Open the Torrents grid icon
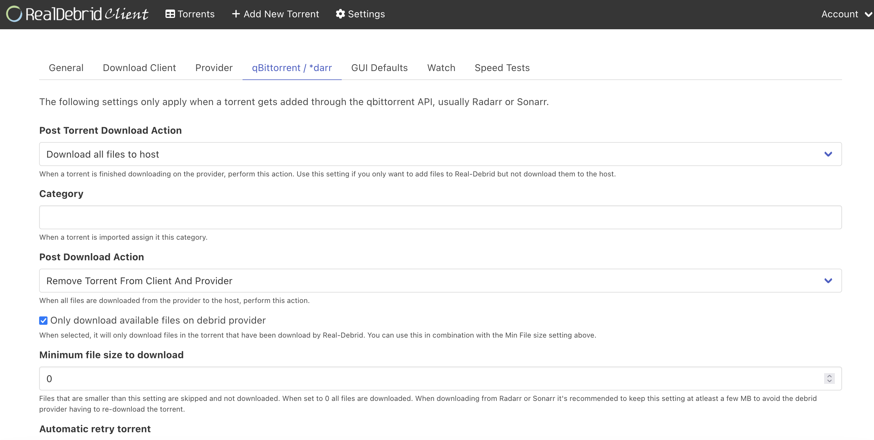 point(170,14)
